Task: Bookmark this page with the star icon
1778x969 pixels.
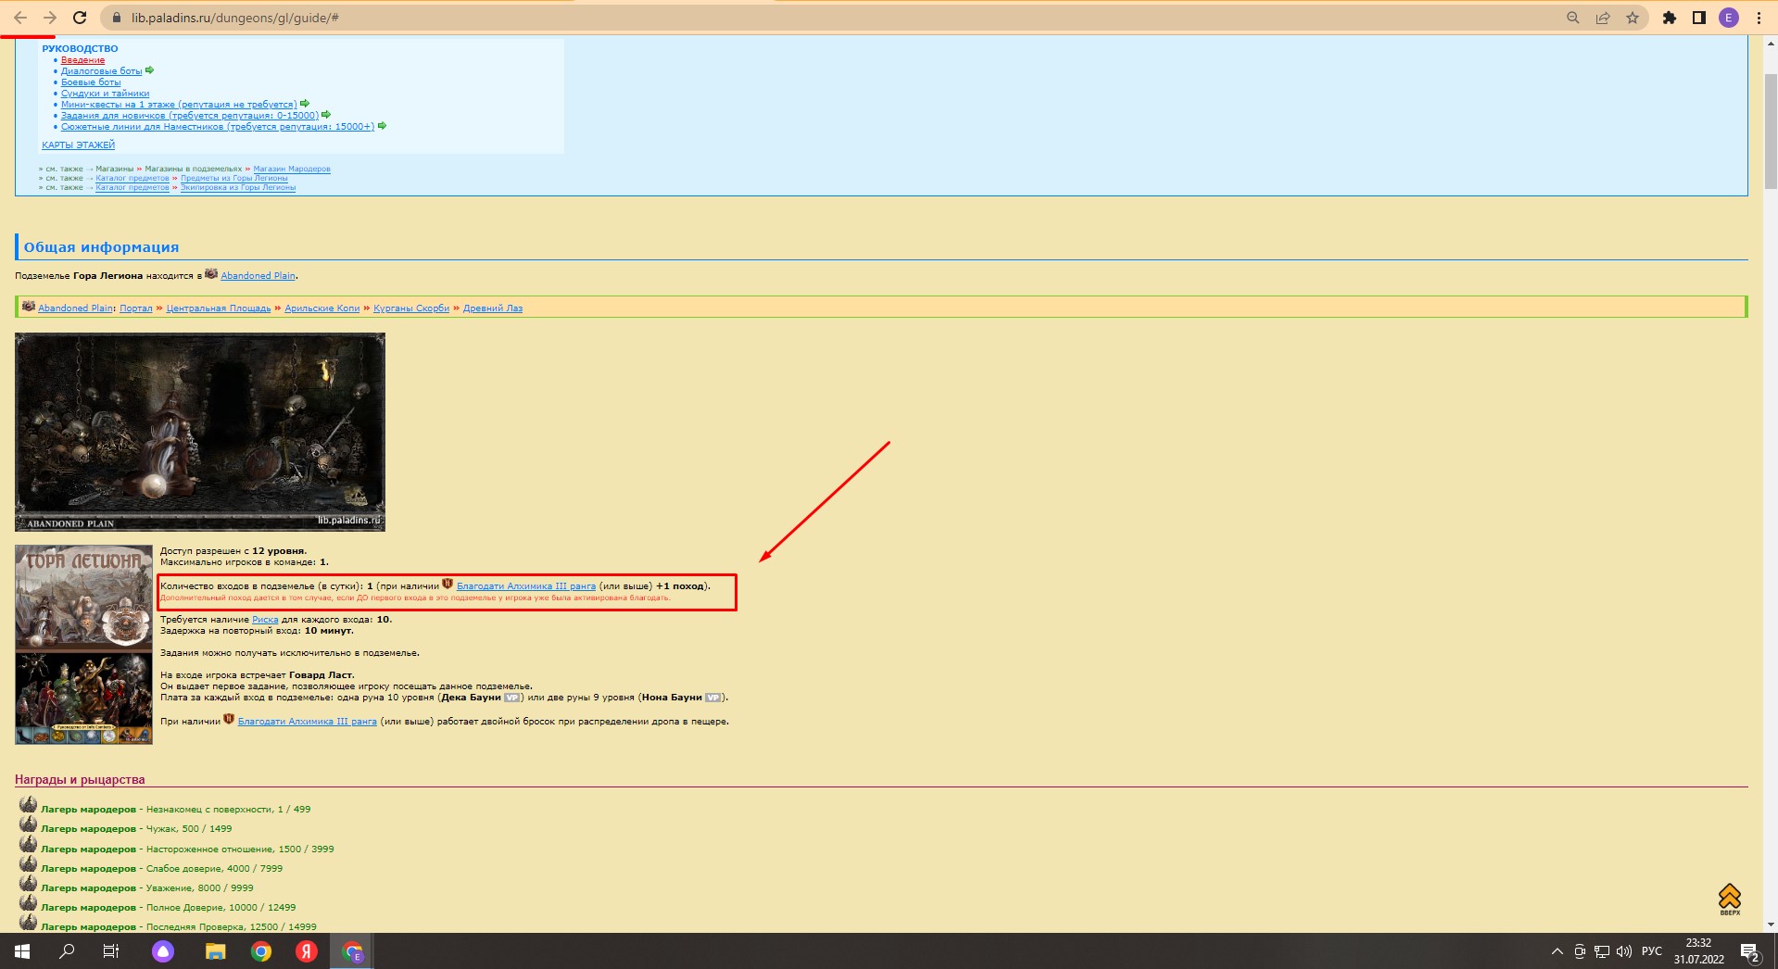Action: click(1633, 18)
